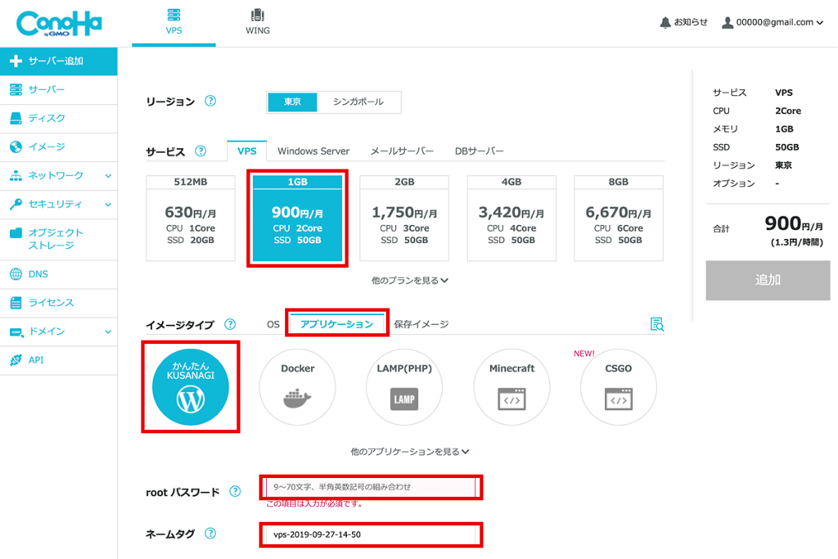This screenshot has height=559, width=838.
Task: Click the ConoHa logo
Action: point(59,24)
